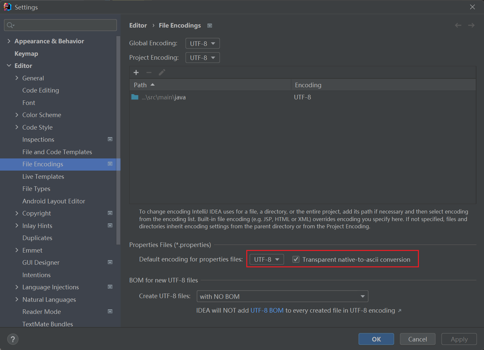The height and width of the screenshot is (350, 484).
Task: Click project icon next to Language Injections
Action: tap(110, 287)
